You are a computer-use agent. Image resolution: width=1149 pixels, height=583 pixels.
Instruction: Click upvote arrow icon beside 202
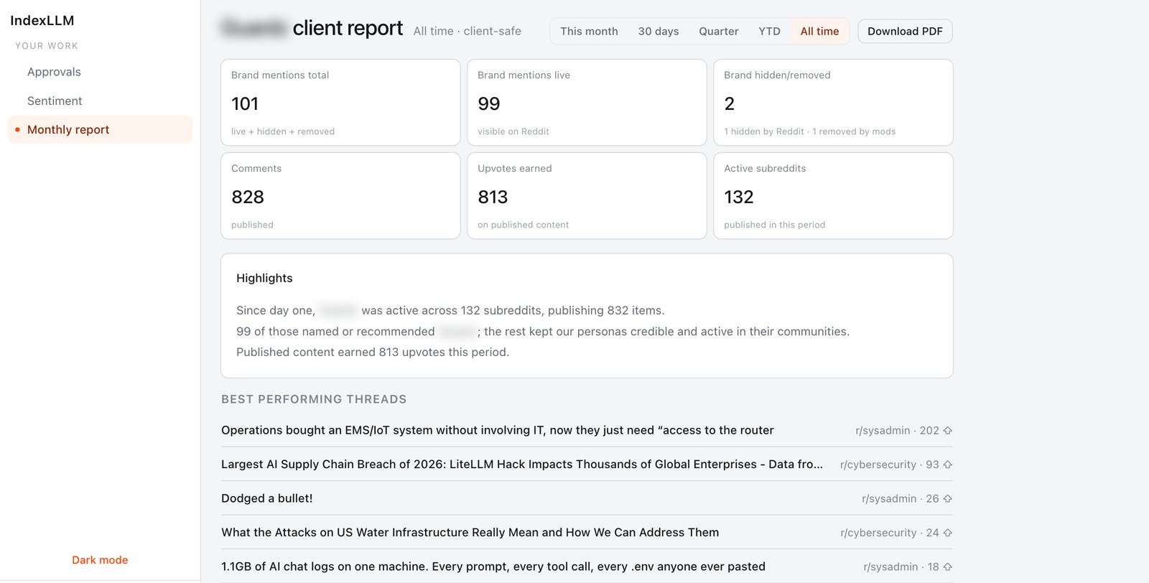coord(947,431)
